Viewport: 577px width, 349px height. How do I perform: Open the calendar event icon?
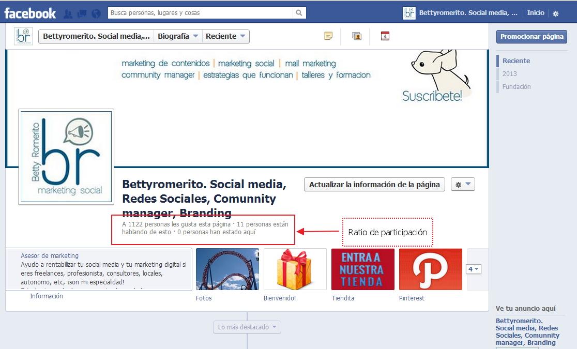[385, 36]
